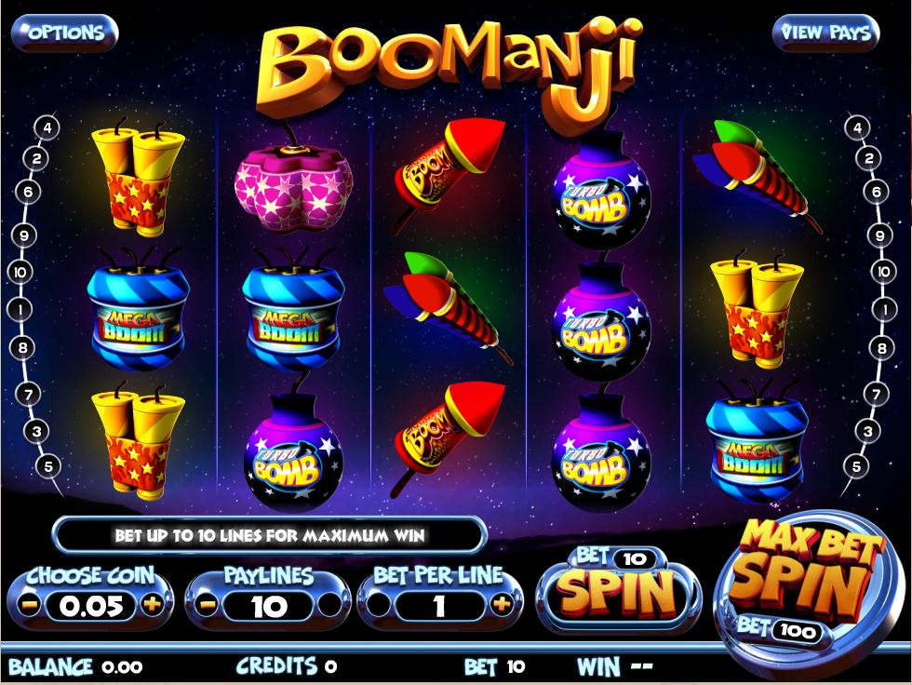Click the coin value 0.05 field
The width and height of the screenshot is (912, 685).
pyautogui.click(x=91, y=607)
